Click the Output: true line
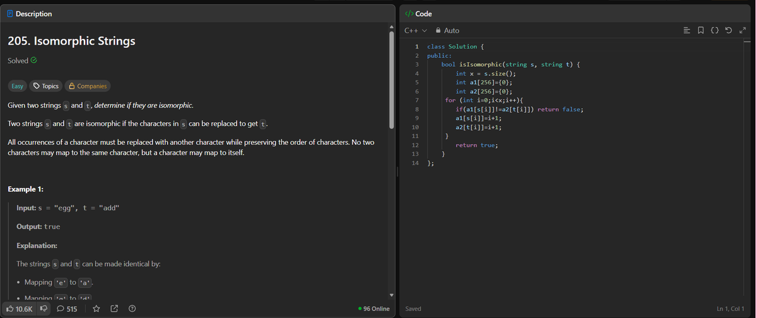 tap(38, 226)
